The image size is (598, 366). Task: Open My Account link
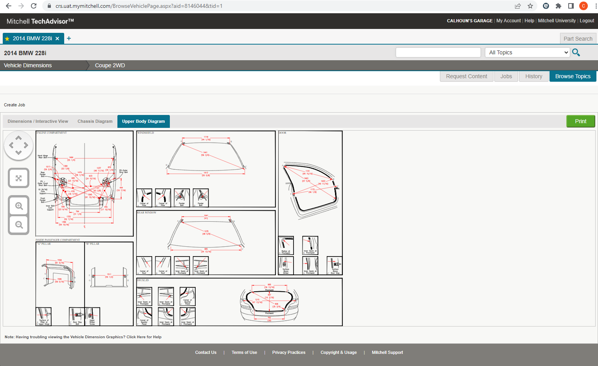coord(508,21)
